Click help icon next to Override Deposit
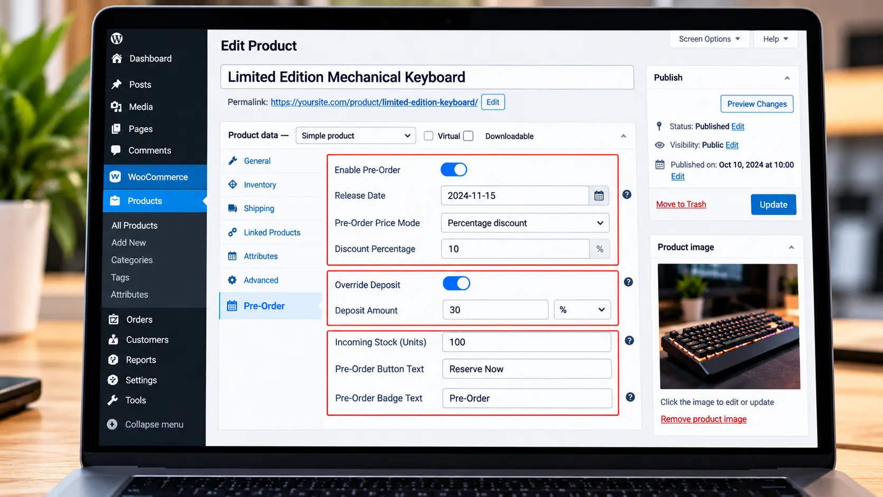This screenshot has width=883, height=497. point(628,282)
